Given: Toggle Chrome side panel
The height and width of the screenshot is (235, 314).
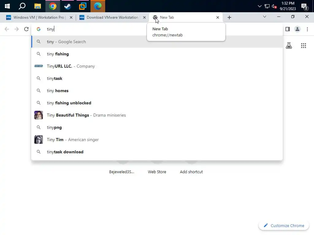Looking at the screenshot, I should point(288,29).
